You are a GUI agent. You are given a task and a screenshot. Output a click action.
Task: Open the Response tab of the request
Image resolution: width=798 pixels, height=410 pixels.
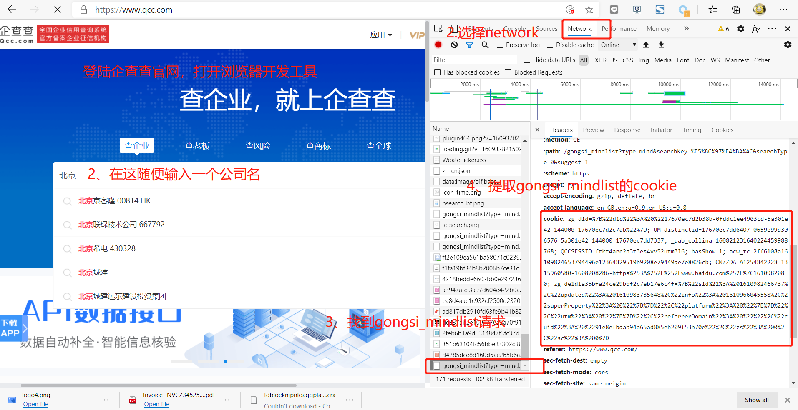tap(627, 130)
